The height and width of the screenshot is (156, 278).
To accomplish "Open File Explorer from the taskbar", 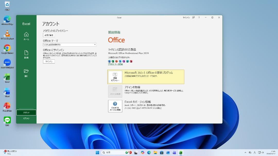I will tap(155, 152).
